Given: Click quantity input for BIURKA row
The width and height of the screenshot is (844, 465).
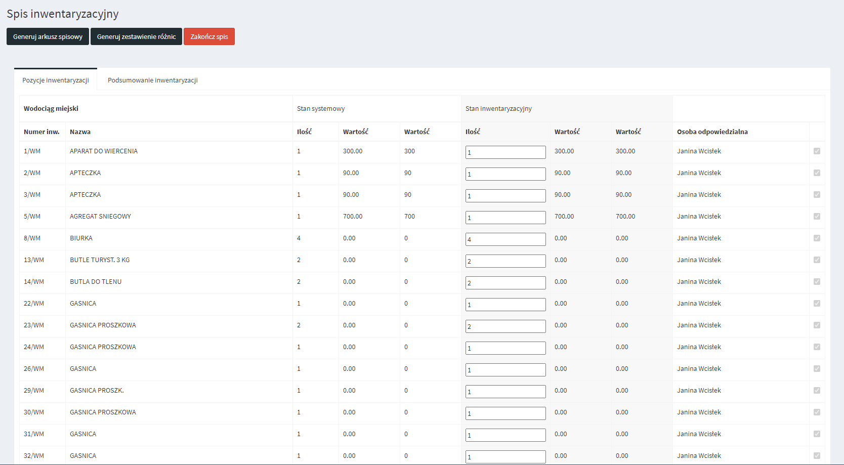Looking at the screenshot, I should [x=505, y=239].
